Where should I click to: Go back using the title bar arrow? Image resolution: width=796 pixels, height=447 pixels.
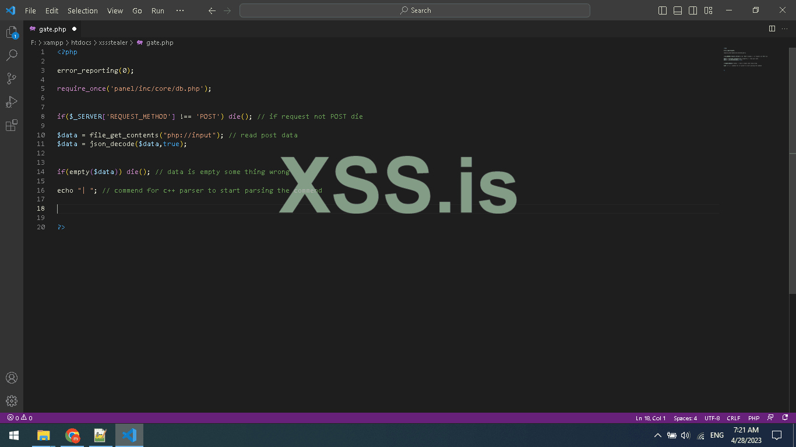[212, 10]
